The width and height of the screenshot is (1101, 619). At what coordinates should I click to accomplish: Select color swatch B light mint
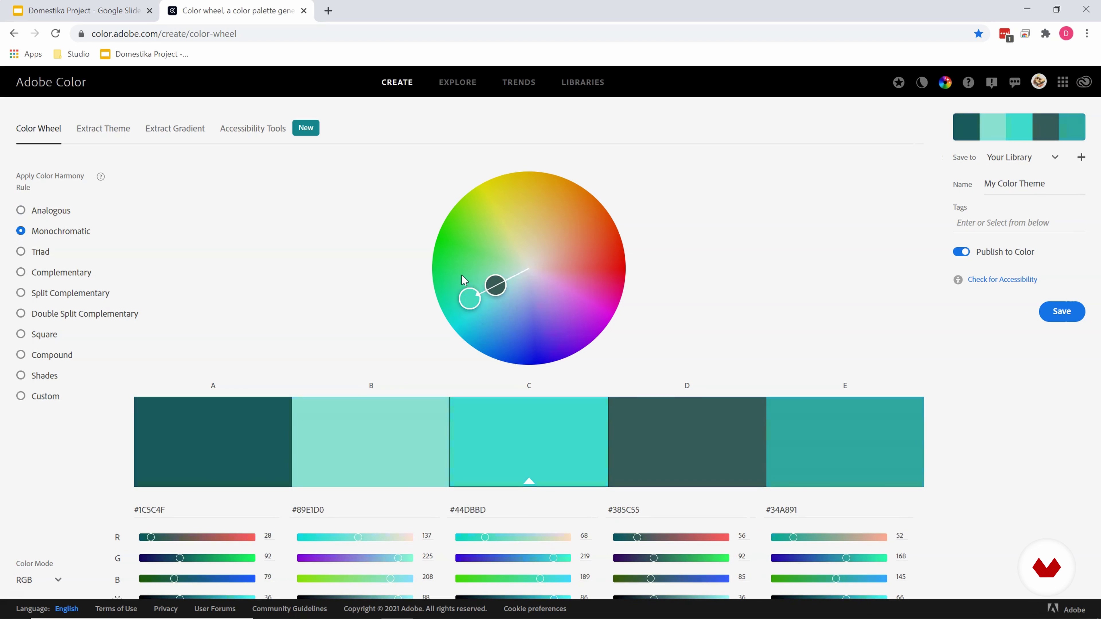coord(370,442)
